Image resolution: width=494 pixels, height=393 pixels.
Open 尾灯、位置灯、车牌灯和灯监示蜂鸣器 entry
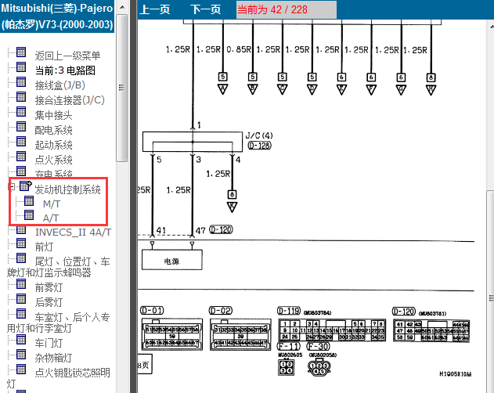[x=58, y=267]
